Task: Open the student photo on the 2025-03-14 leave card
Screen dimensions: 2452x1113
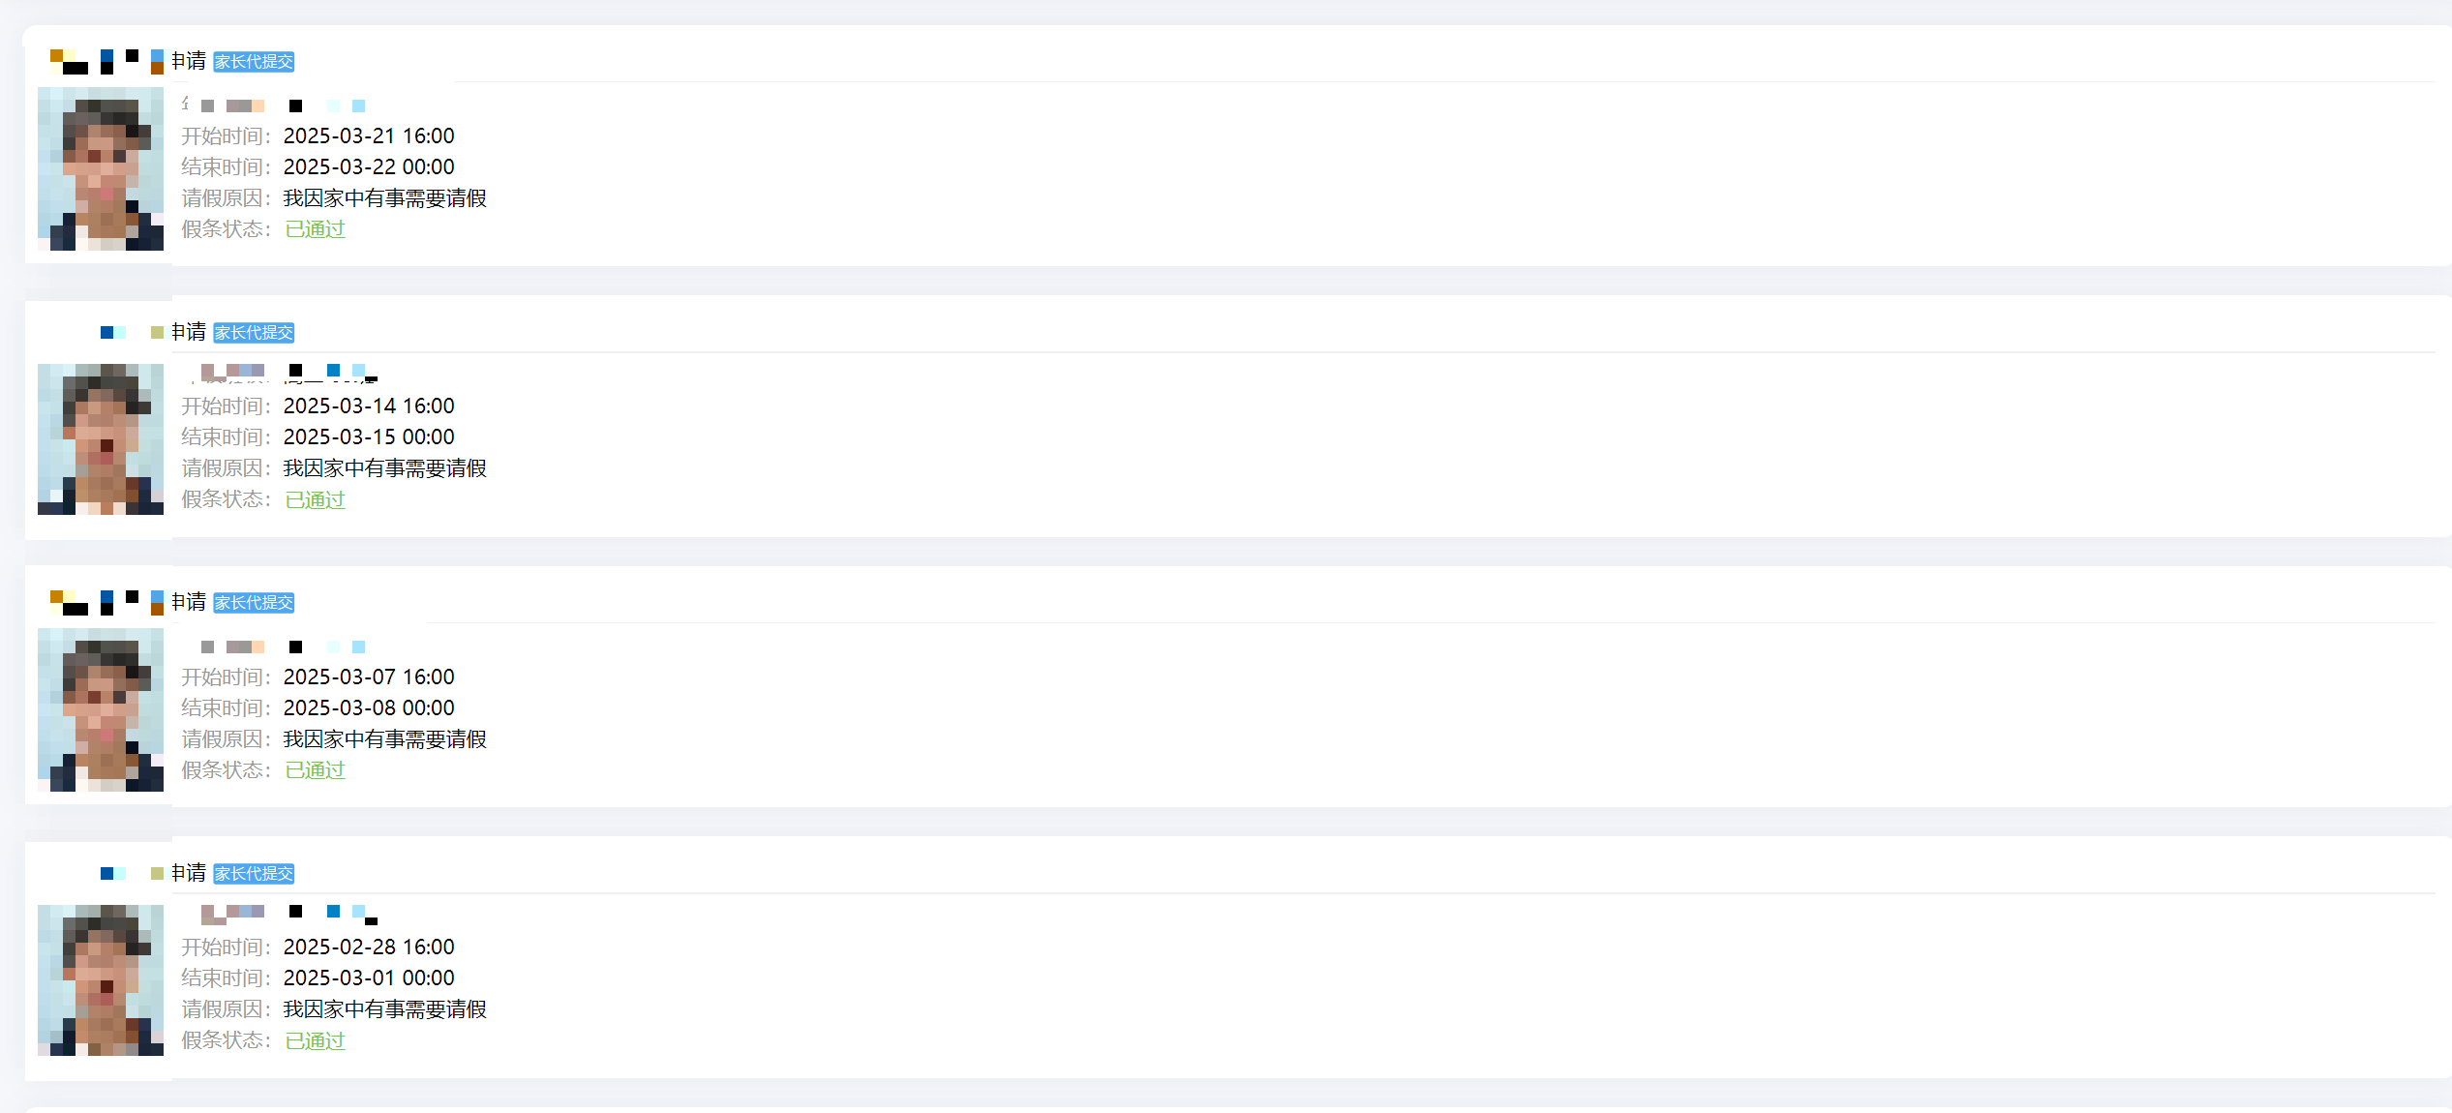Action: click(x=101, y=438)
